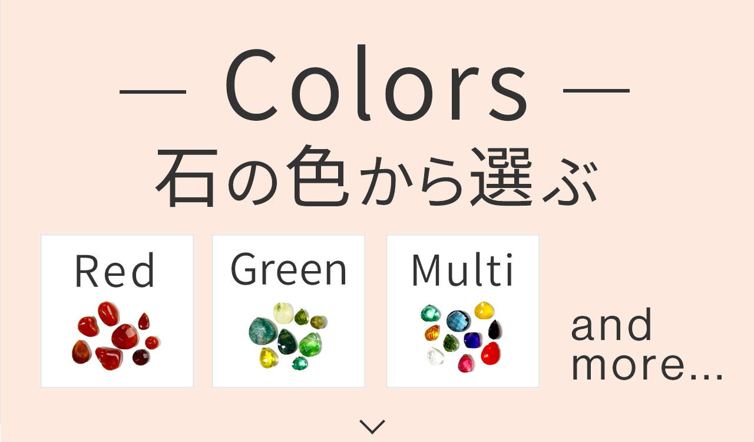Click the small round red bead gem
The image size is (754, 442).
click(x=152, y=342)
